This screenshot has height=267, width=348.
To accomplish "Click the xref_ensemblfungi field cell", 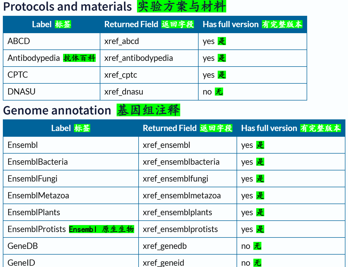I will 188,179.
